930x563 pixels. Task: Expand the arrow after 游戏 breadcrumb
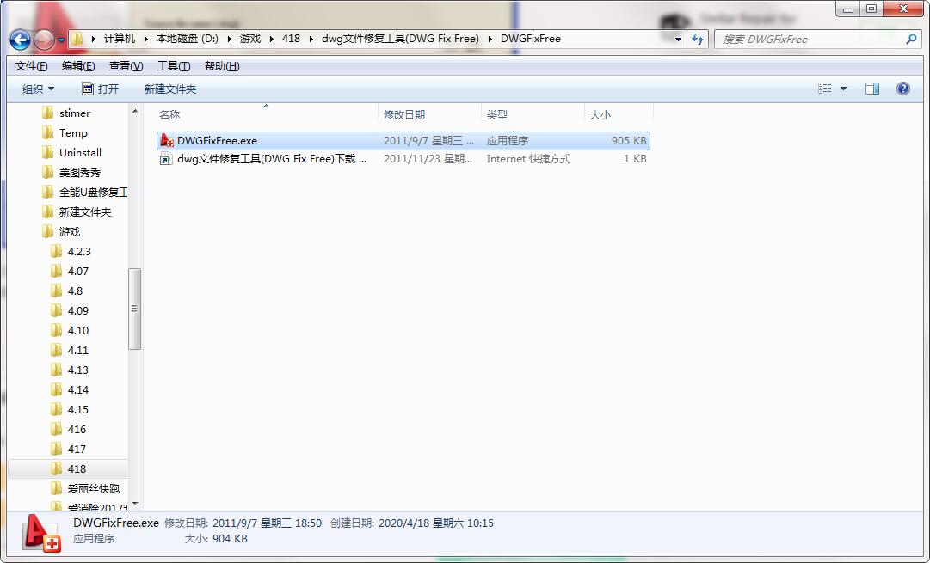[272, 39]
